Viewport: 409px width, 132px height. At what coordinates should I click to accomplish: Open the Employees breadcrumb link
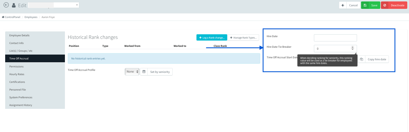(31, 17)
